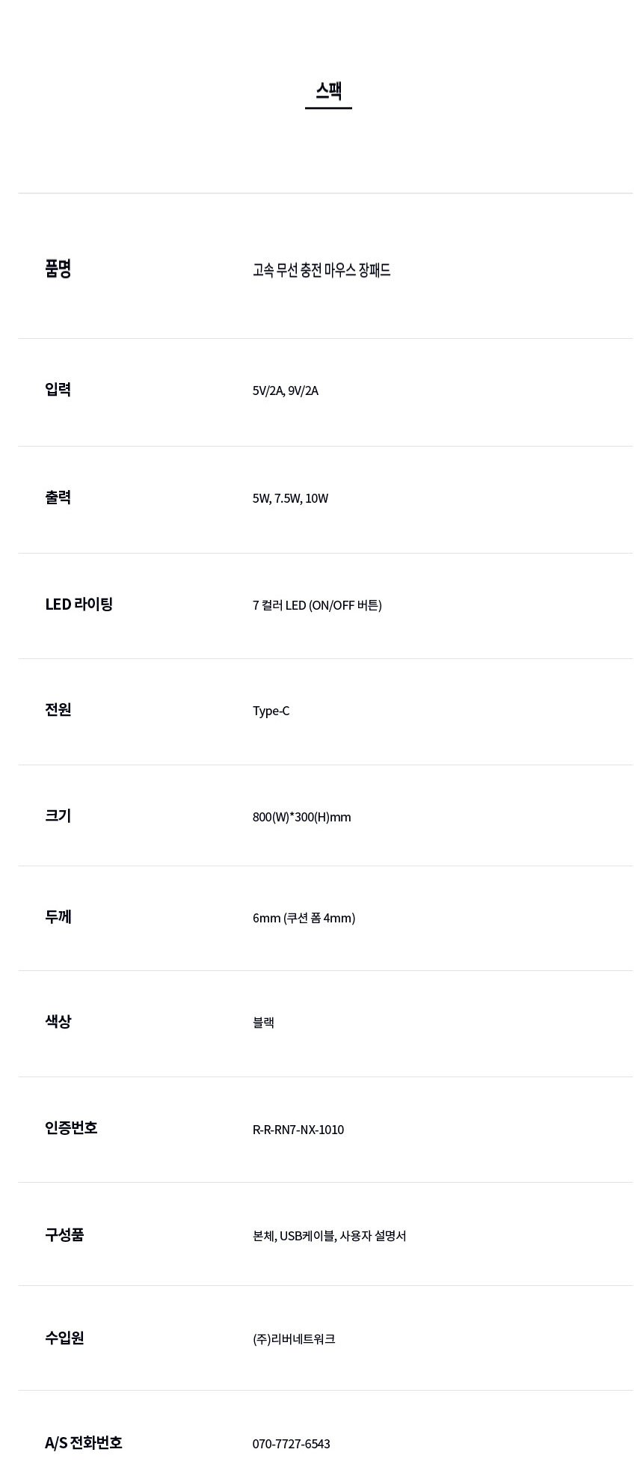Image resolution: width=643 pixels, height=1473 pixels.
Task: Click the 800(W)*300(H)mm size value
Action: pos(301,817)
